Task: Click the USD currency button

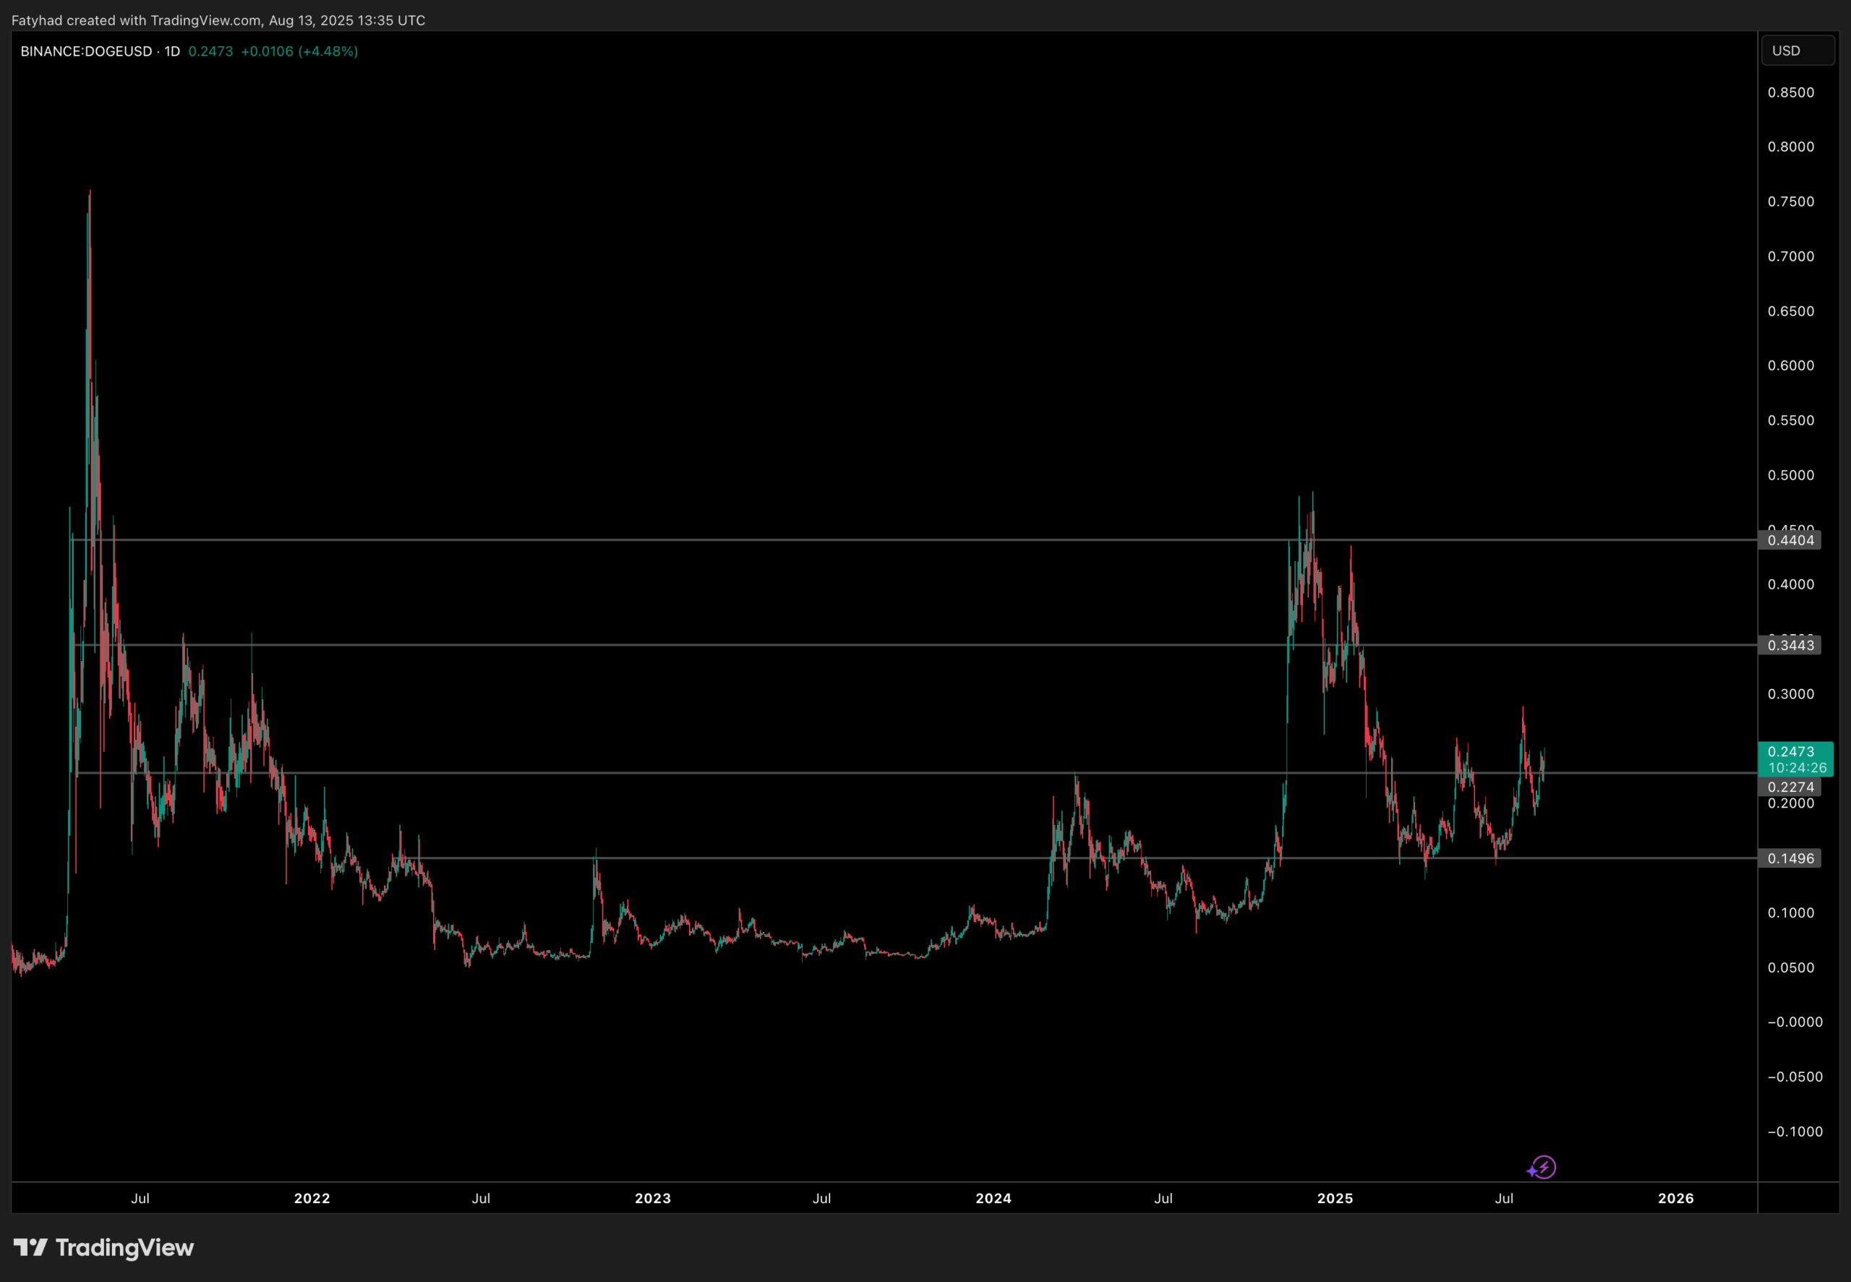Action: [x=1798, y=49]
